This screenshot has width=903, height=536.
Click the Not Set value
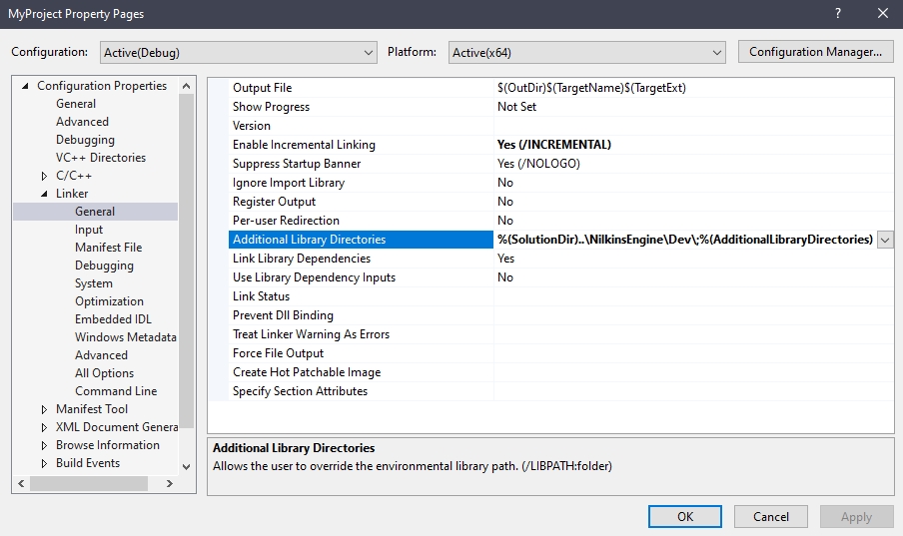[516, 107]
